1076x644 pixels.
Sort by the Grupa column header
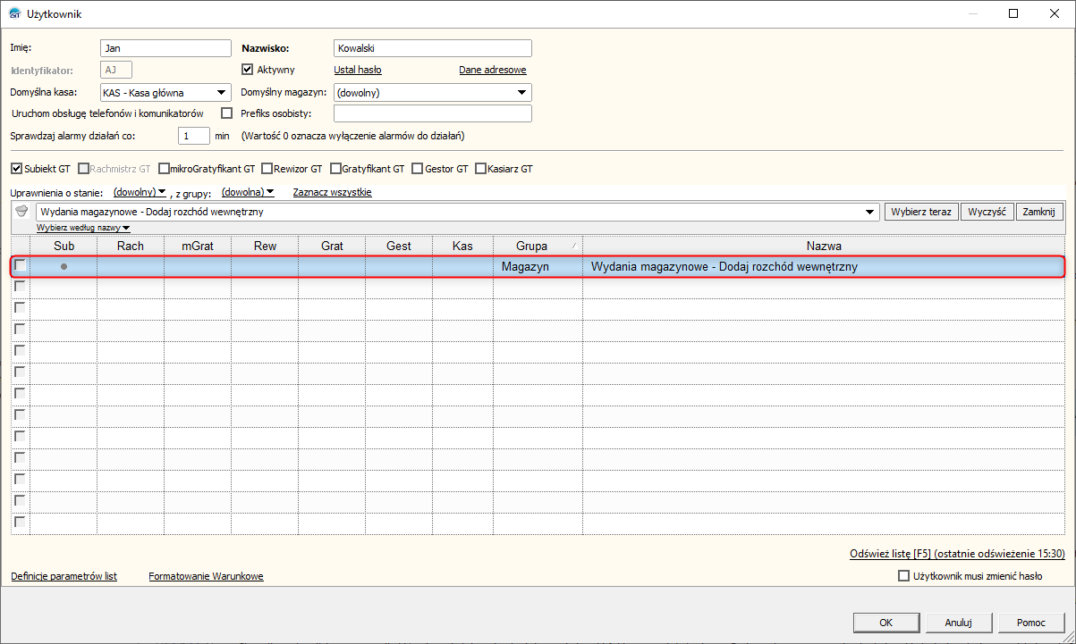(538, 246)
